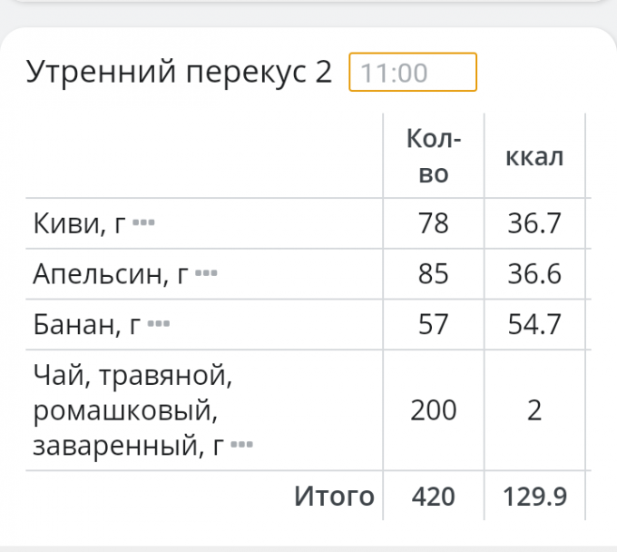The height and width of the screenshot is (552, 617).
Task: Click the Киви calories value 36.7
Action: [x=534, y=223]
